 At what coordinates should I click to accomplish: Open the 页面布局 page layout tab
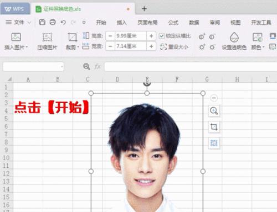tap(147, 23)
